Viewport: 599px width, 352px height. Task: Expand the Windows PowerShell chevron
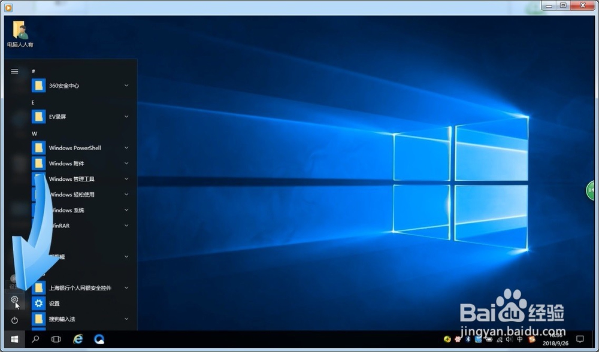(x=126, y=148)
